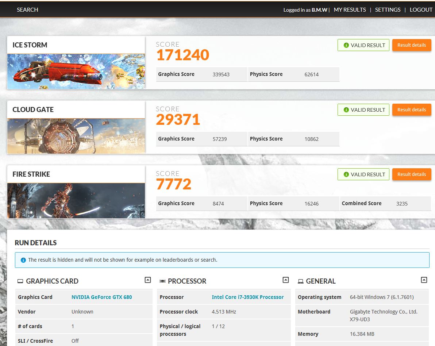Click the info icon in hidden-result notice
Image resolution: width=435 pixels, height=346 pixels.
(23, 260)
